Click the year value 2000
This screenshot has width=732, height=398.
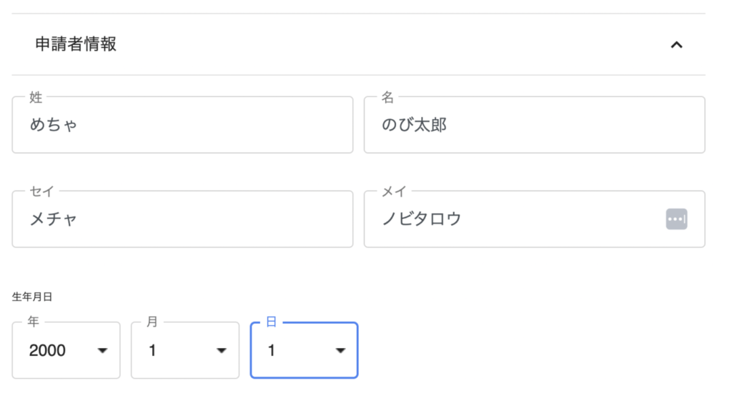[47, 350]
